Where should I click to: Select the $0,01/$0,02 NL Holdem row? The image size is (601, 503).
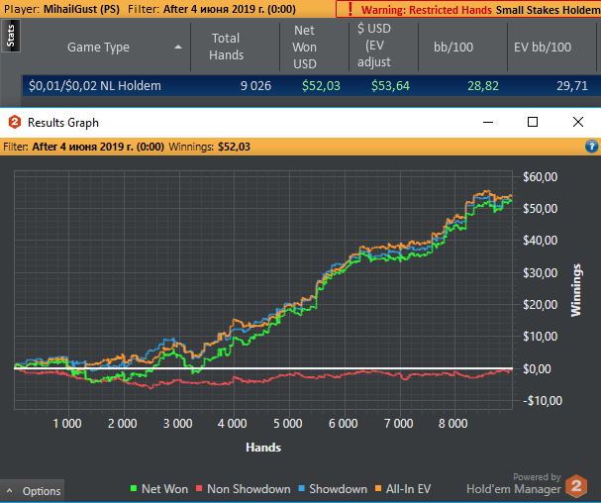[x=95, y=86]
